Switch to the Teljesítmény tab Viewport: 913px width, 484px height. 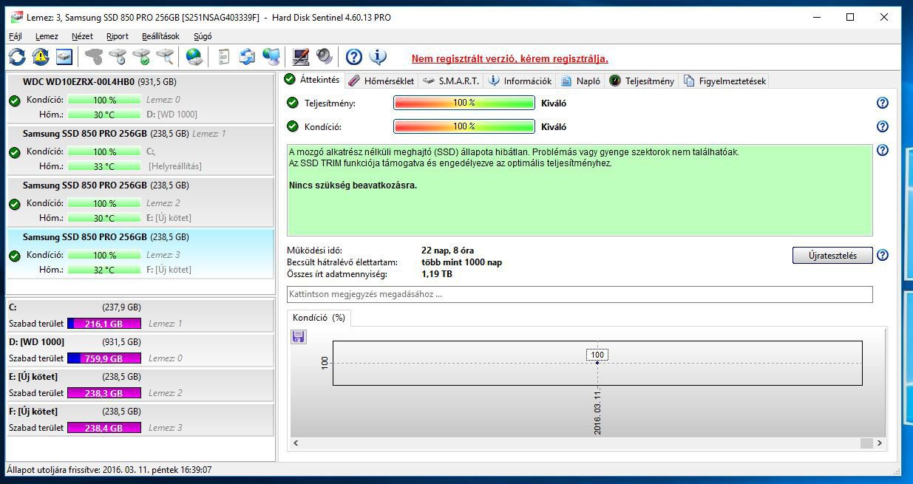pos(641,81)
